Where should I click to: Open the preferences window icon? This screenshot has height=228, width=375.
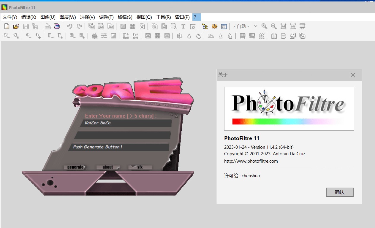coord(224,26)
